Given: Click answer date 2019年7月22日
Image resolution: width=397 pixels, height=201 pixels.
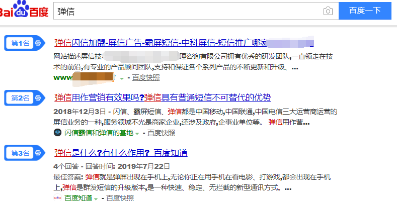Looking at the screenshot, I should pos(143,166).
